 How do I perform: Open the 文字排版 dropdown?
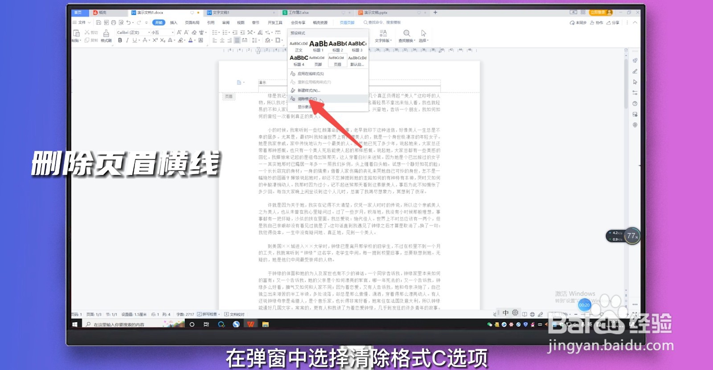tap(383, 41)
